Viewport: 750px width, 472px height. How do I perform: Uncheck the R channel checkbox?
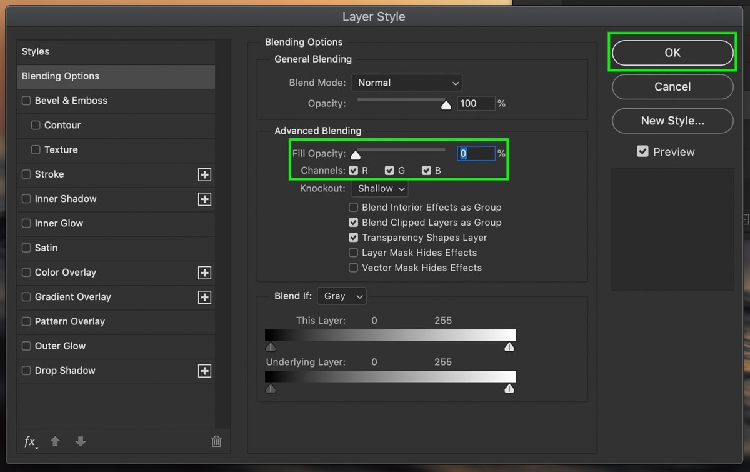point(354,170)
